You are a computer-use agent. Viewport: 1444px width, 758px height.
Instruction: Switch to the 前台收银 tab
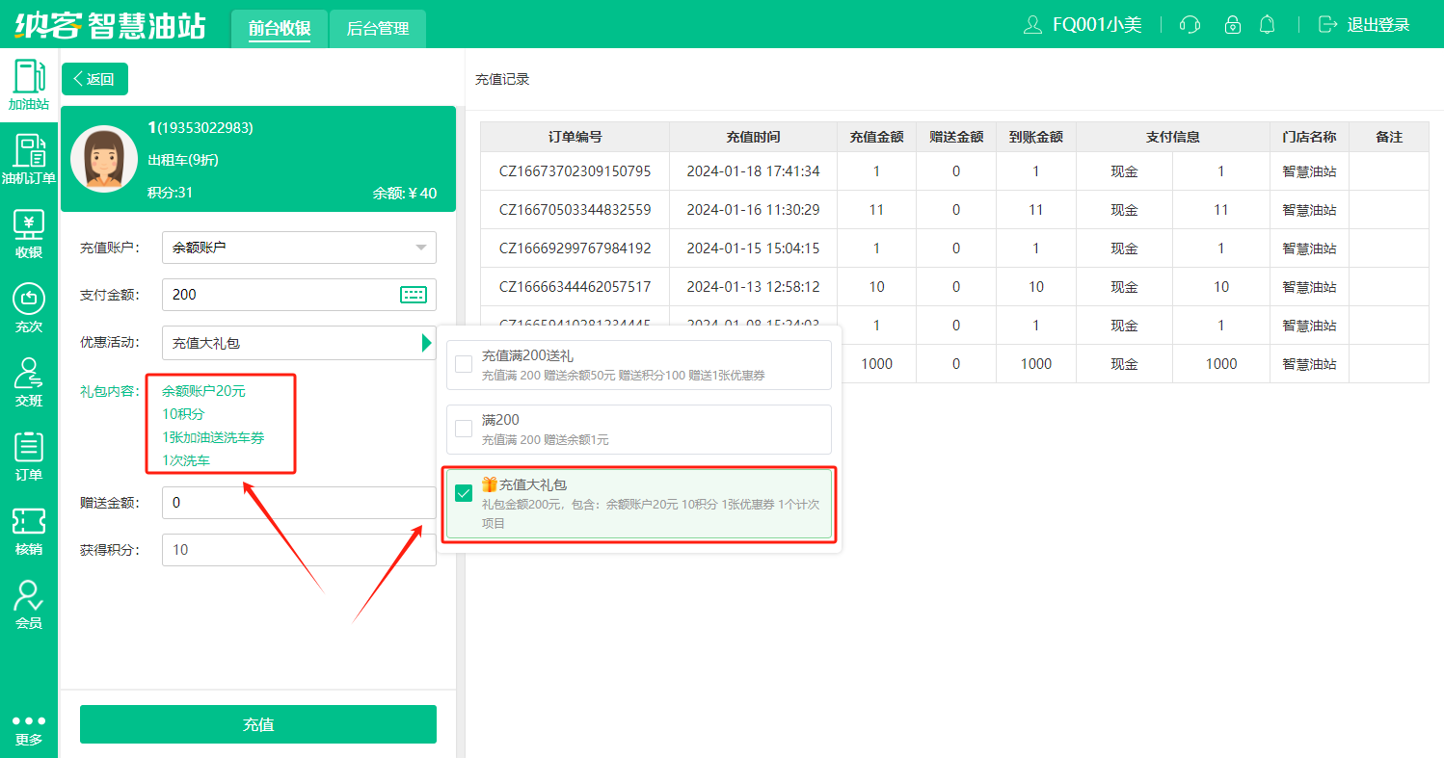[x=280, y=29]
